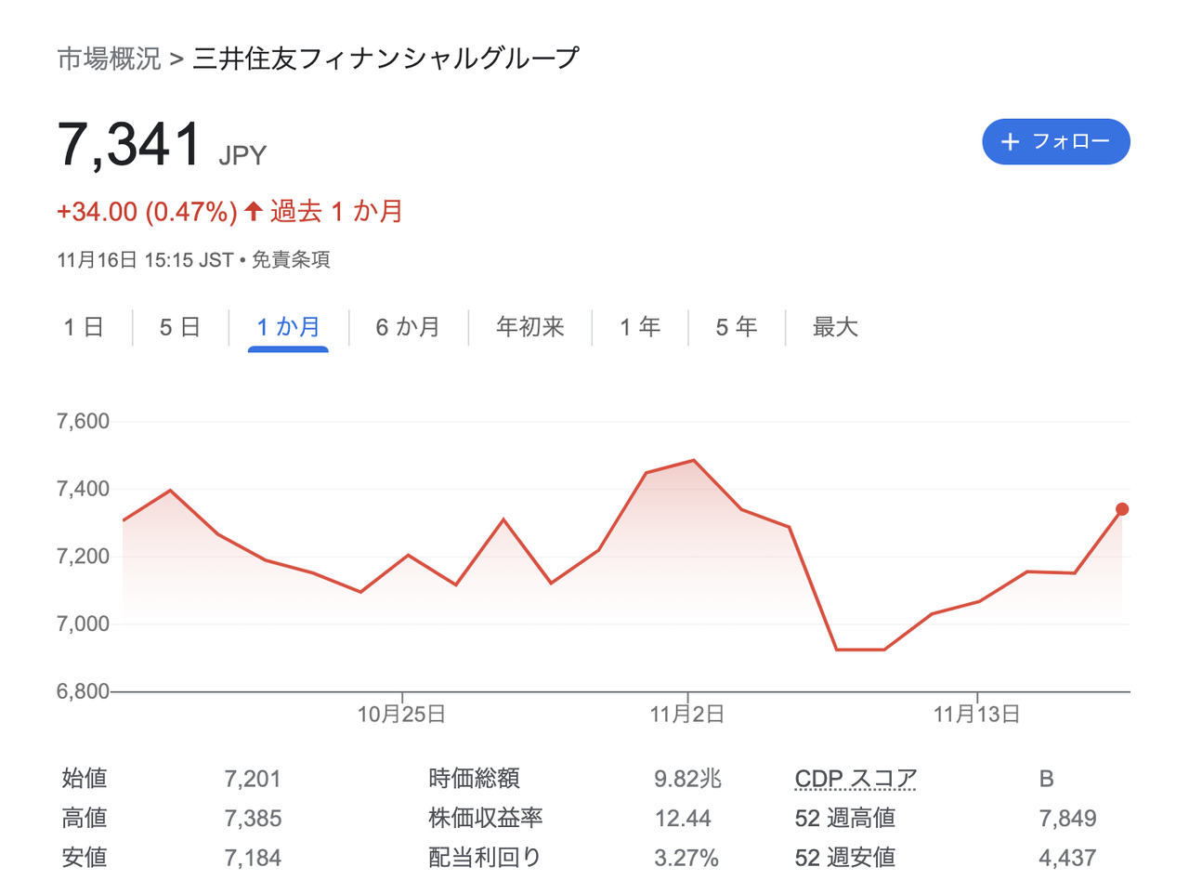The width and height of the screenshot is (1189, 893).
Task: Switch to the 1年 range tab
Action: click(640, 327)
